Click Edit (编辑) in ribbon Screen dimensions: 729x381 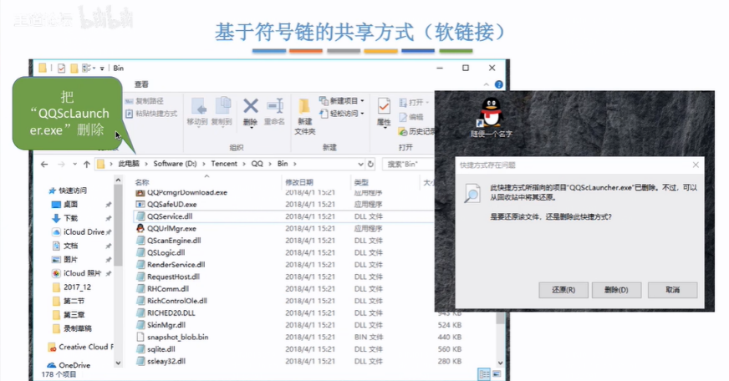point(411,117)
